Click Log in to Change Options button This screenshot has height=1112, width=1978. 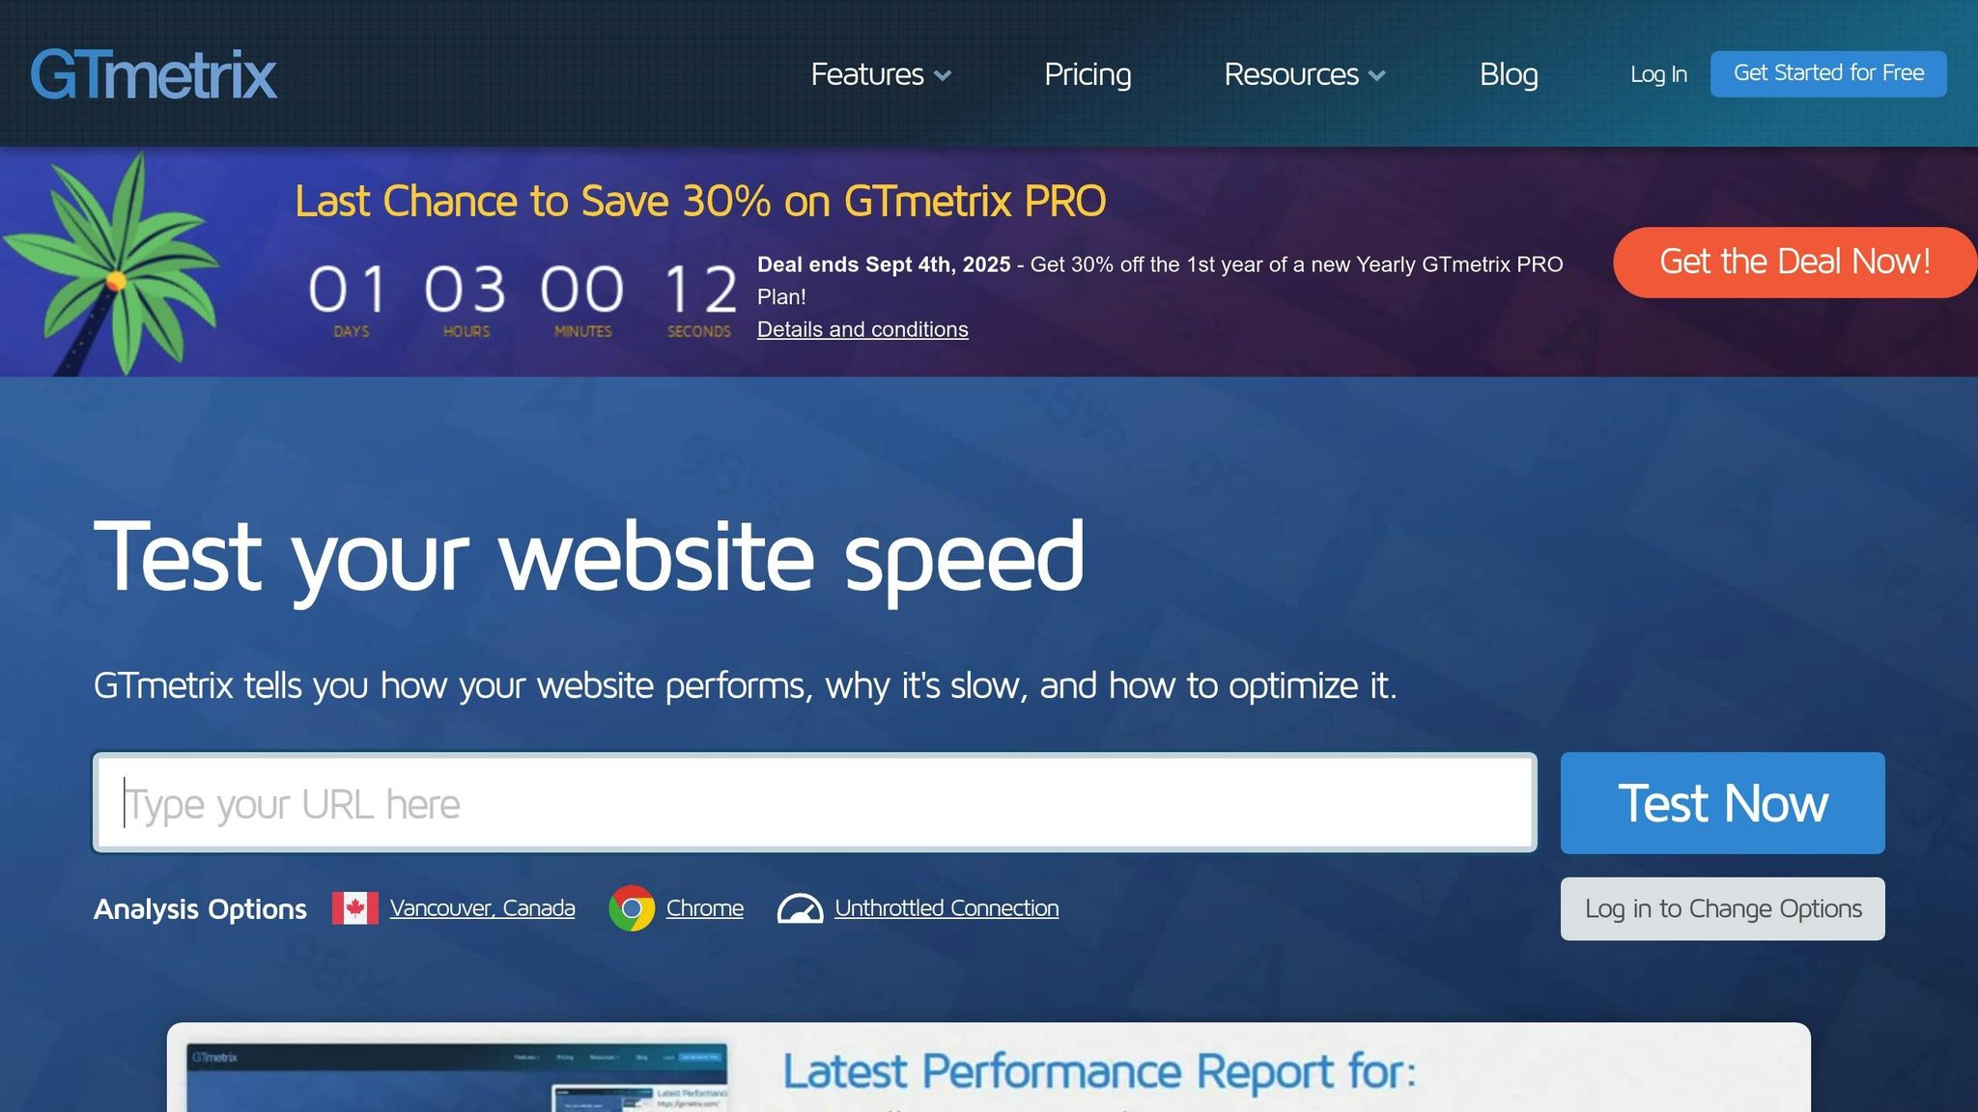pyautogui.click(x=1722, y=908)
